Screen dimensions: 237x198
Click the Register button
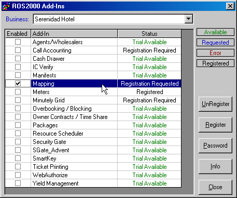(x=215, y=125)
